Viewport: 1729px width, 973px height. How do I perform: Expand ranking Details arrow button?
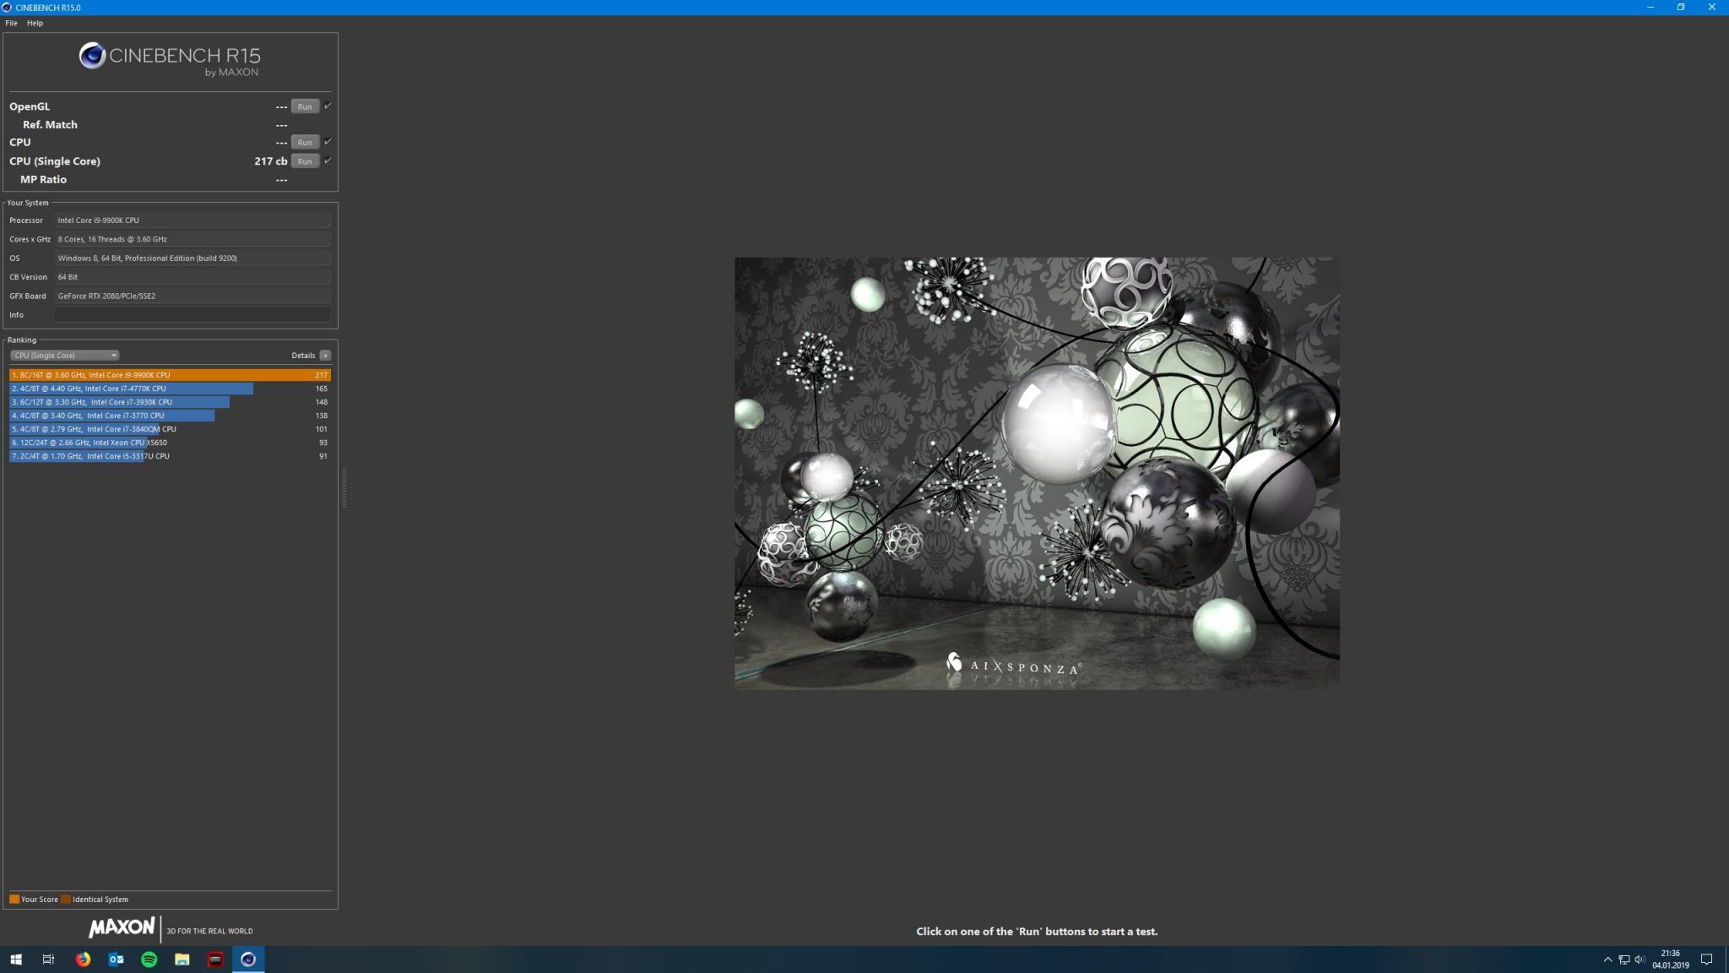(325, 355)
